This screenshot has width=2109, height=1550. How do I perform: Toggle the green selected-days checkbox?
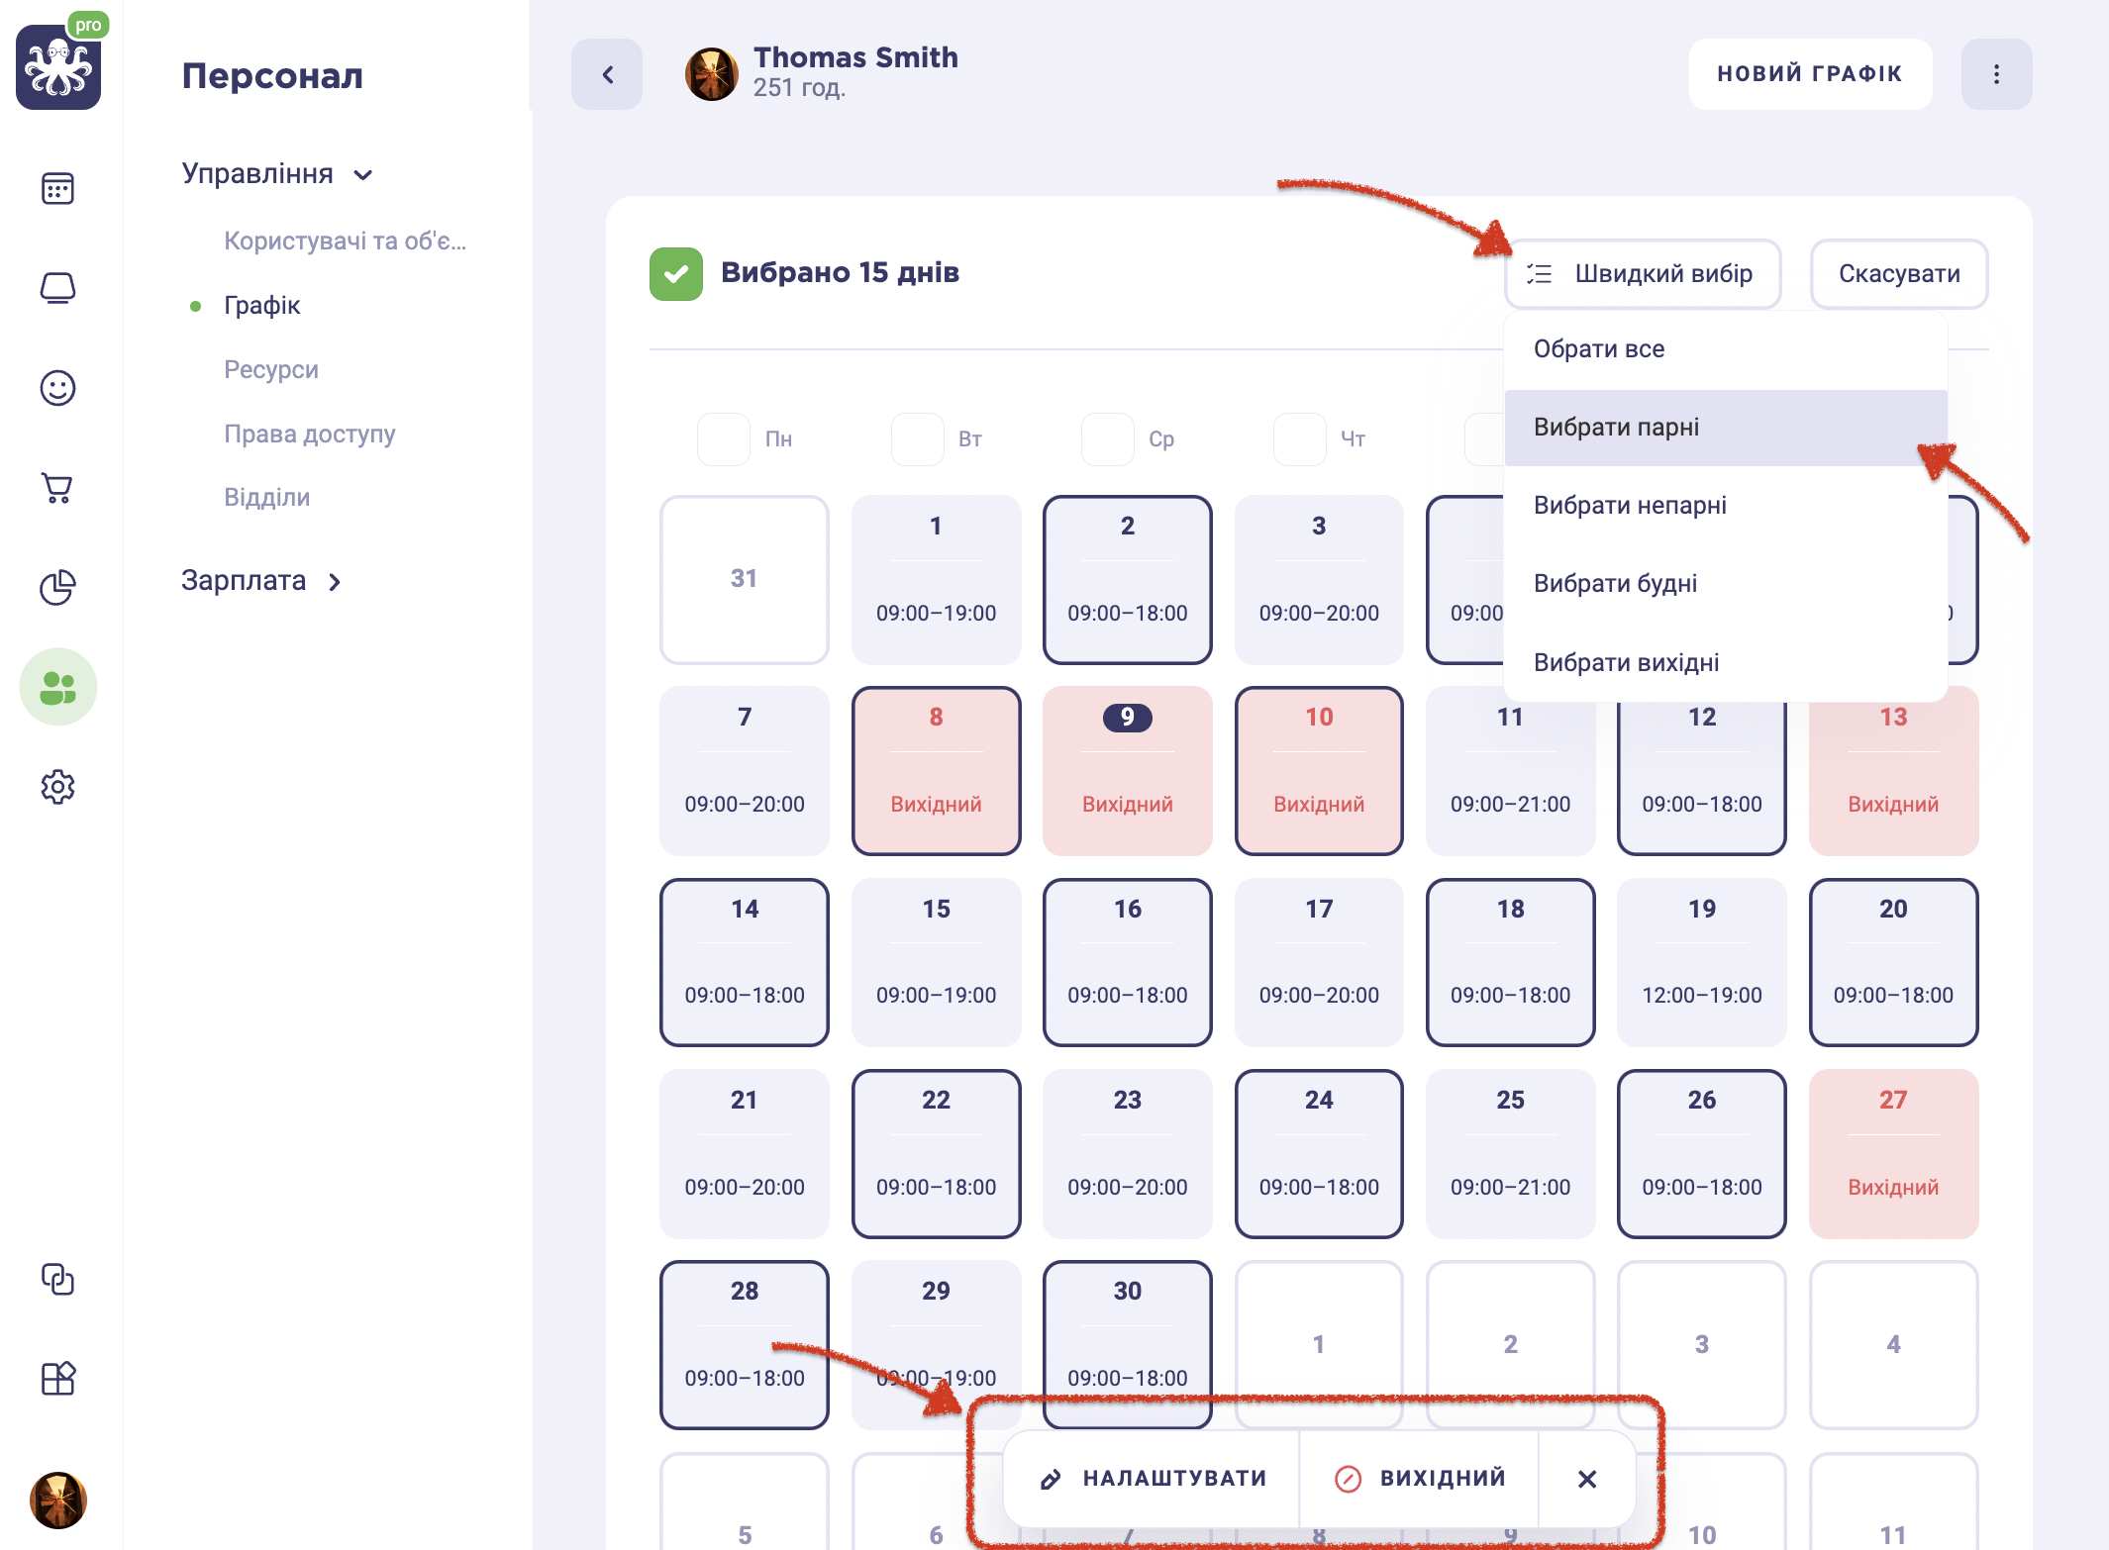click(676, 273)
